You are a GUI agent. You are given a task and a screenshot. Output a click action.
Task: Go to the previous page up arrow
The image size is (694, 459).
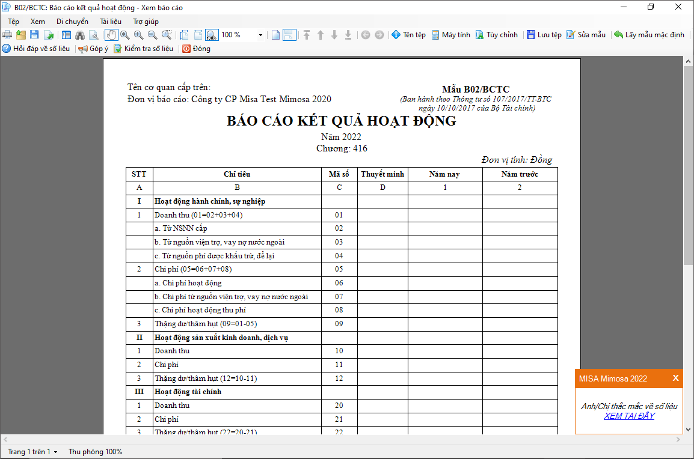coord(321,35)
